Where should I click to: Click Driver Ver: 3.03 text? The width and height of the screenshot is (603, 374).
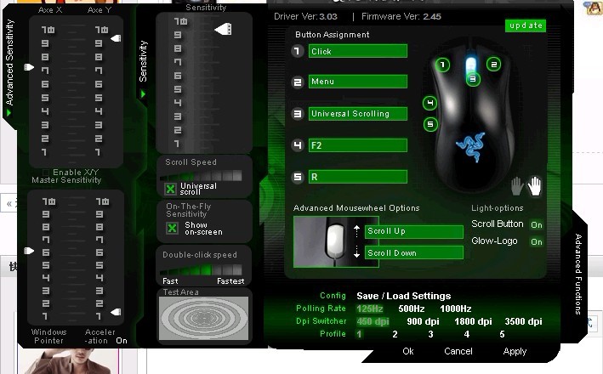coord(305,16)
